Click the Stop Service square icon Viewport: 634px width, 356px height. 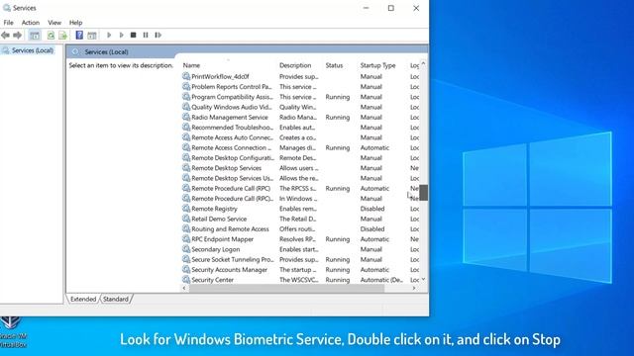[x=133, y=36]
